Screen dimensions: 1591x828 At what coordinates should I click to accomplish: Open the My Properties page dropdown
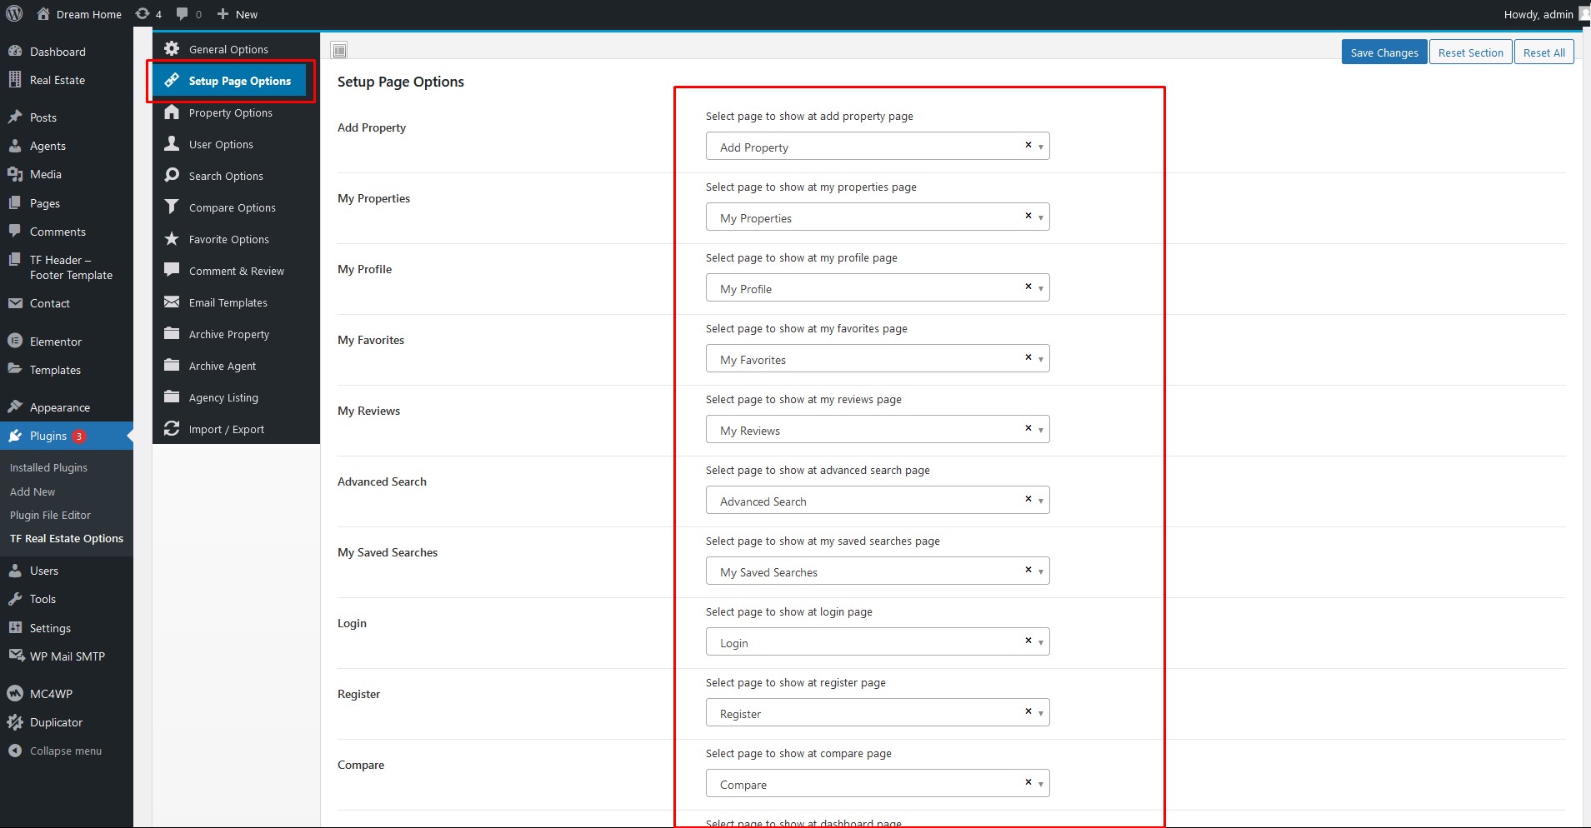coord(878,217)
